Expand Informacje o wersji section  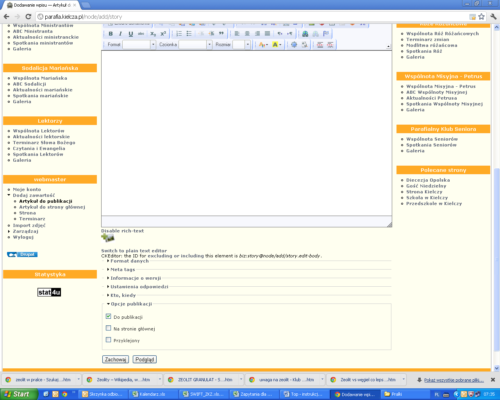136,278
